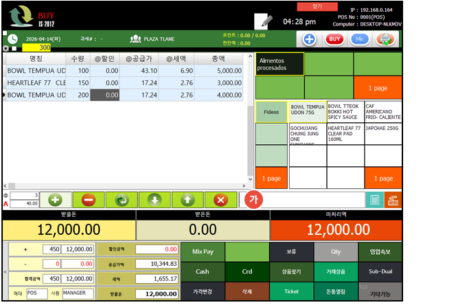Click the MANAGER staff field

tap(78, 293)
